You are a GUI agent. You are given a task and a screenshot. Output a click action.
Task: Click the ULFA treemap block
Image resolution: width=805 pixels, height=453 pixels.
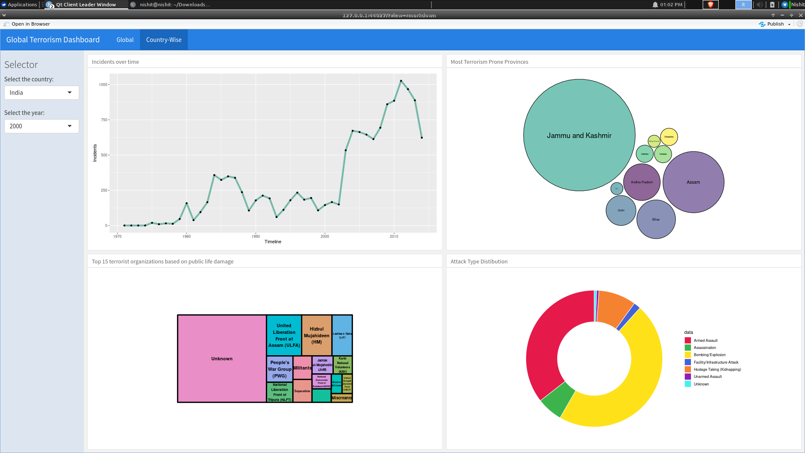284,335
